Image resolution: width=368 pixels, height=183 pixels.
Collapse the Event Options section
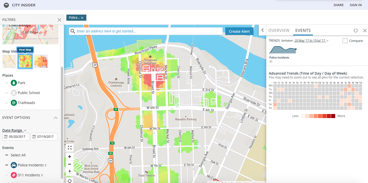point(55,118)
